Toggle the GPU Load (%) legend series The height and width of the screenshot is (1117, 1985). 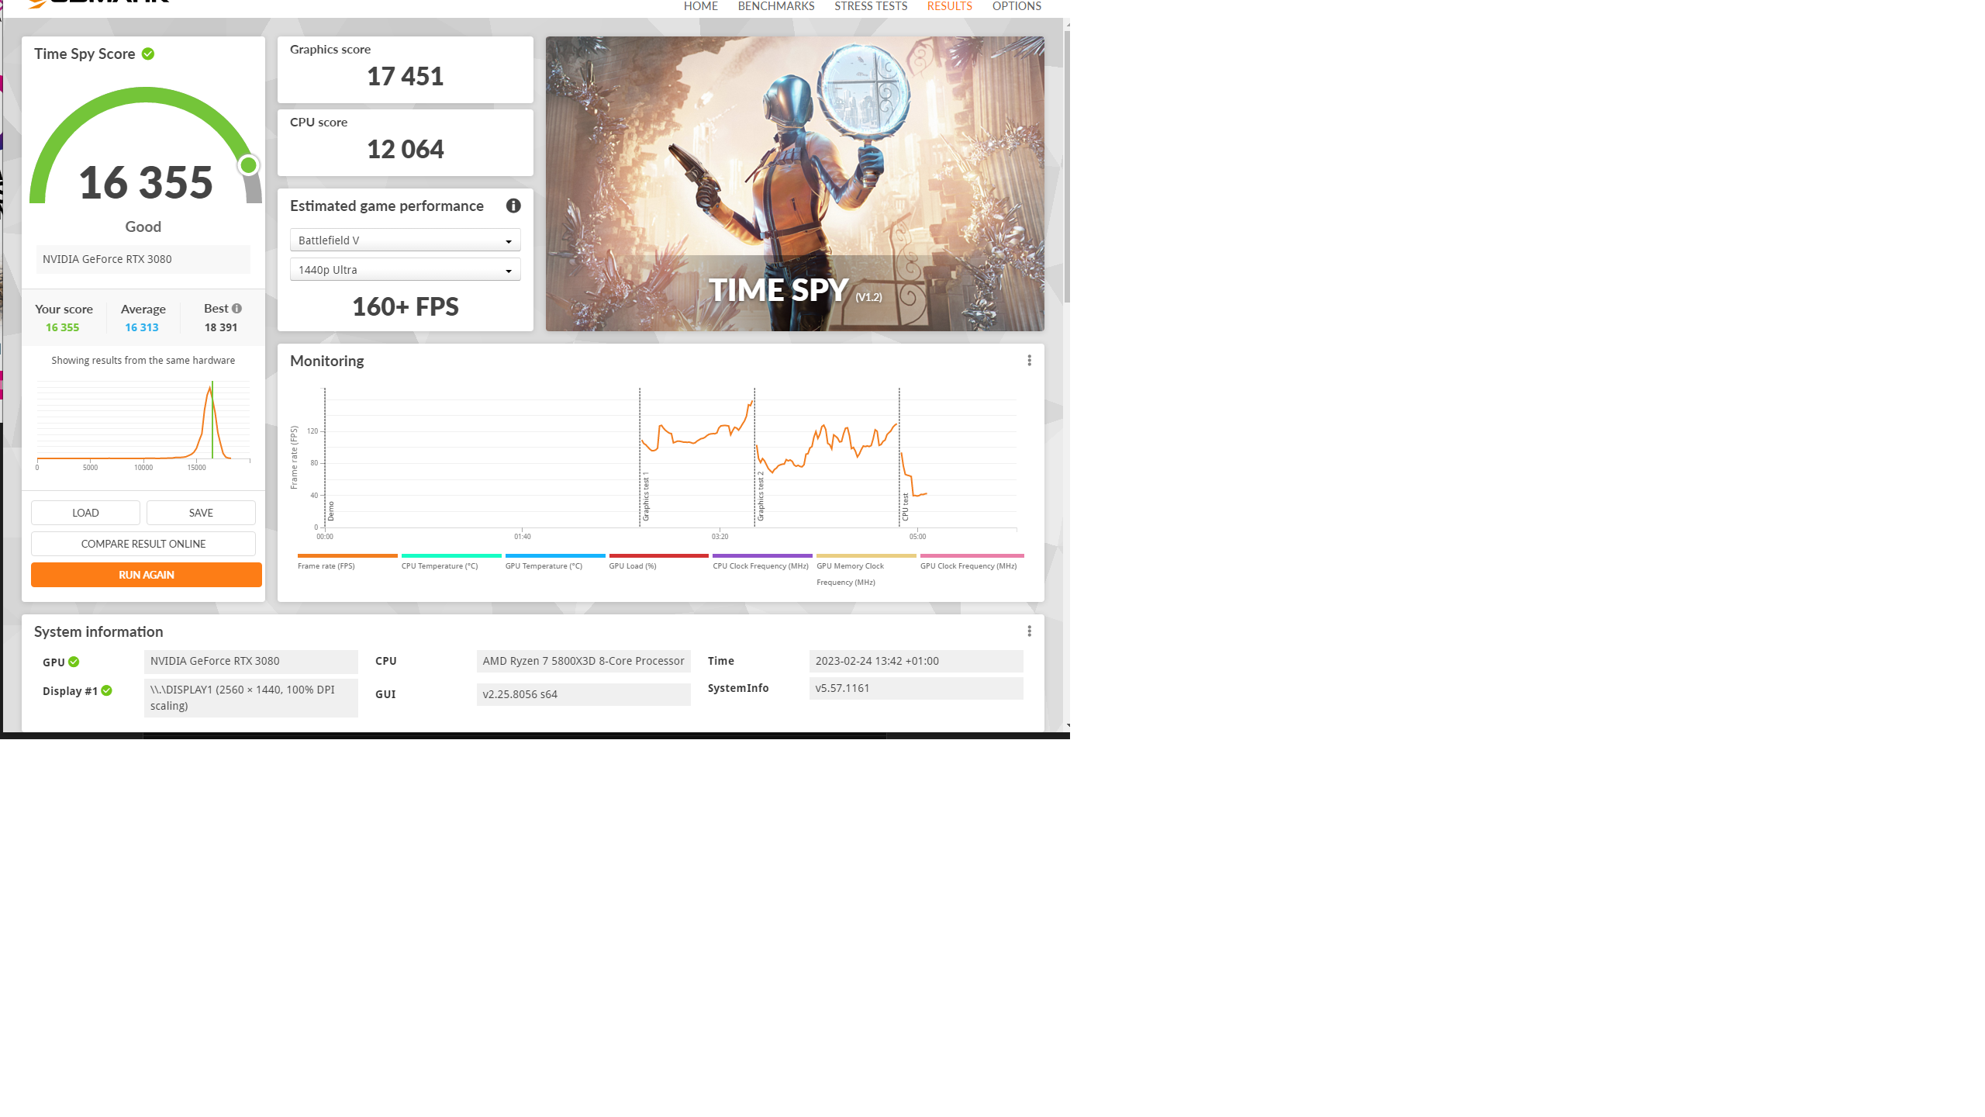click(x=632, y=565)
